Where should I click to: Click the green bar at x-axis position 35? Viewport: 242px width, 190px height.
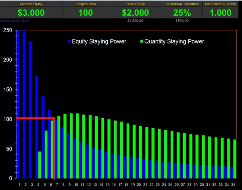point(235,159)
